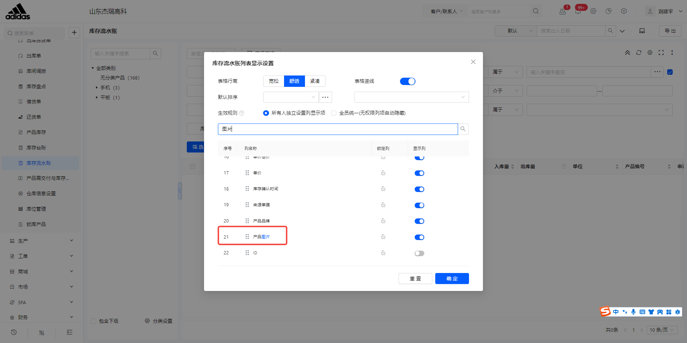The image size is (687, 343).
Task: Open 产品库存 in sidebar
Action: (x=36, y=132)
